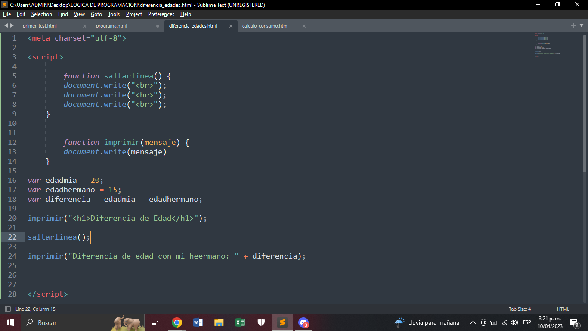
Task: Open the Selection menu
Action: (x=42, y=14)
